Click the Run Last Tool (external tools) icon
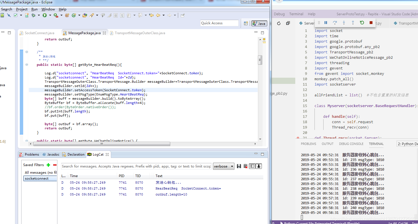The width and height of the screenshot is (418, 224). point(56,15)
